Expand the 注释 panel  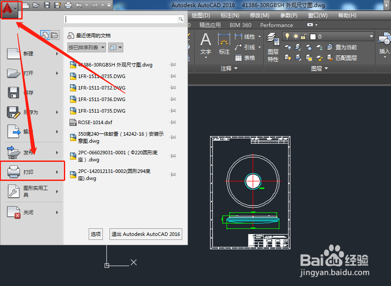point(229,68)
